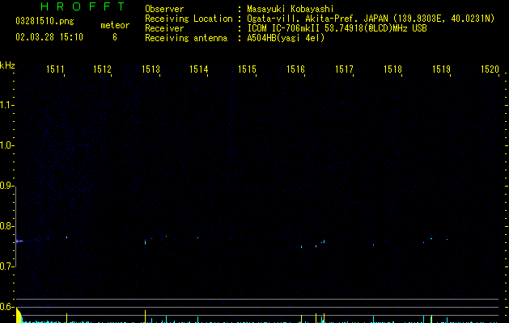The height and width of the screenshot is (323, 509).
Task: Click the Receiver label
Action: click(164, 28)
